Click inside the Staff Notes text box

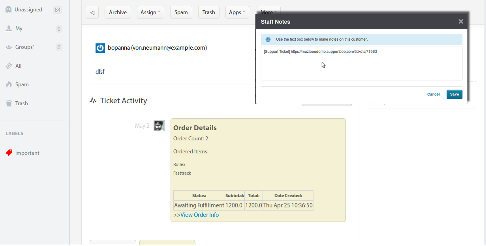tap(362, 63)
